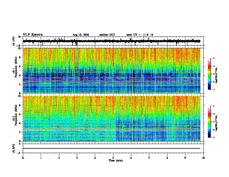Click the "station=OUJ" header label

click(107, 35)
